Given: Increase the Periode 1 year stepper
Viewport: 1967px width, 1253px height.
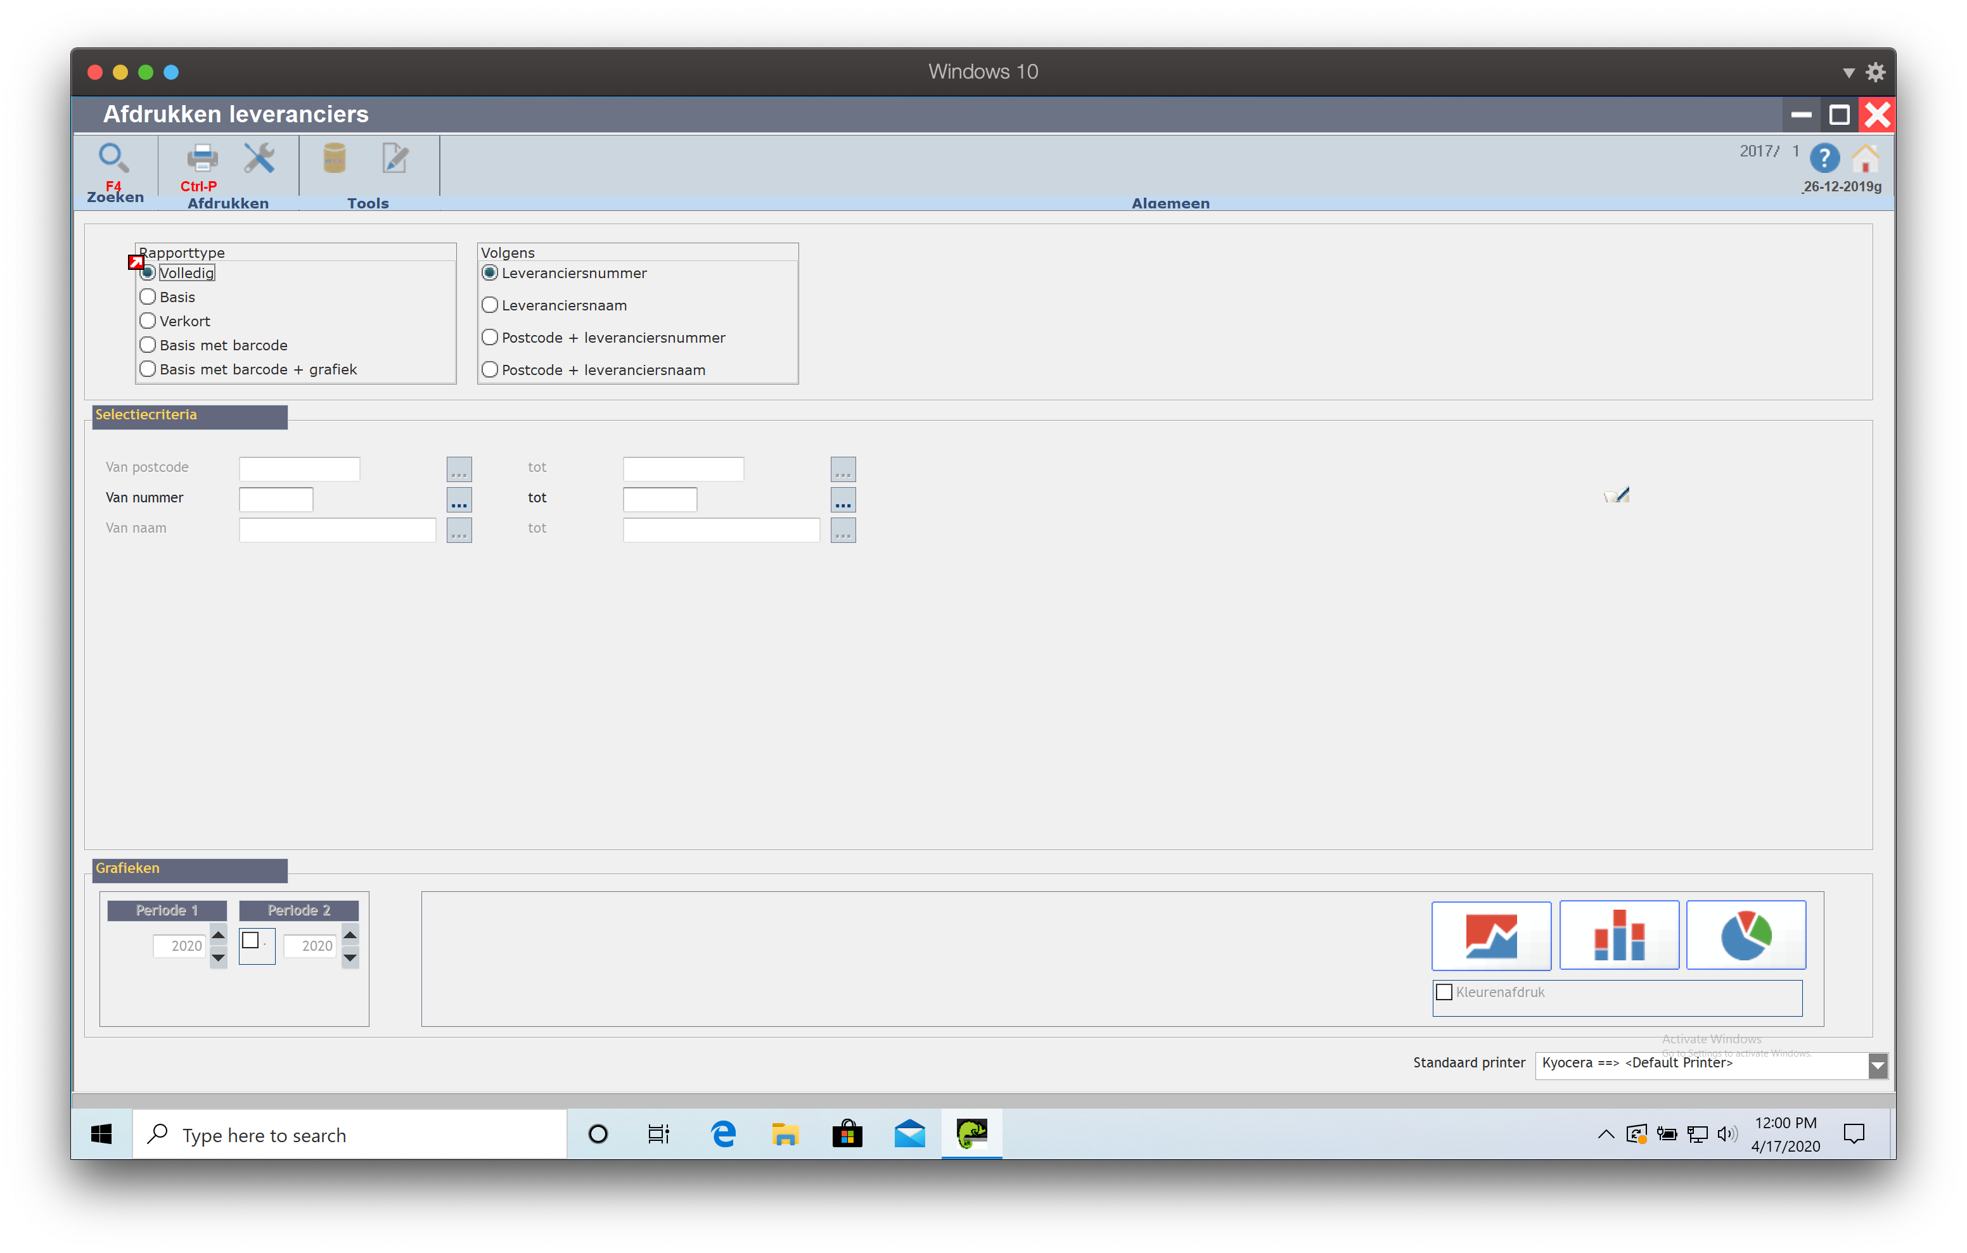Looking at the screenshot, I should (218, 935).
